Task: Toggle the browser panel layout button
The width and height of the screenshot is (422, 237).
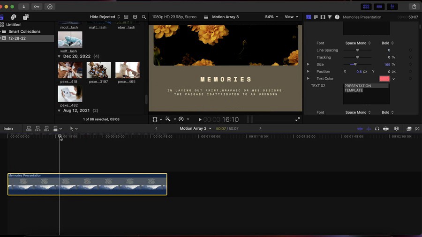Action: [366, 7]
